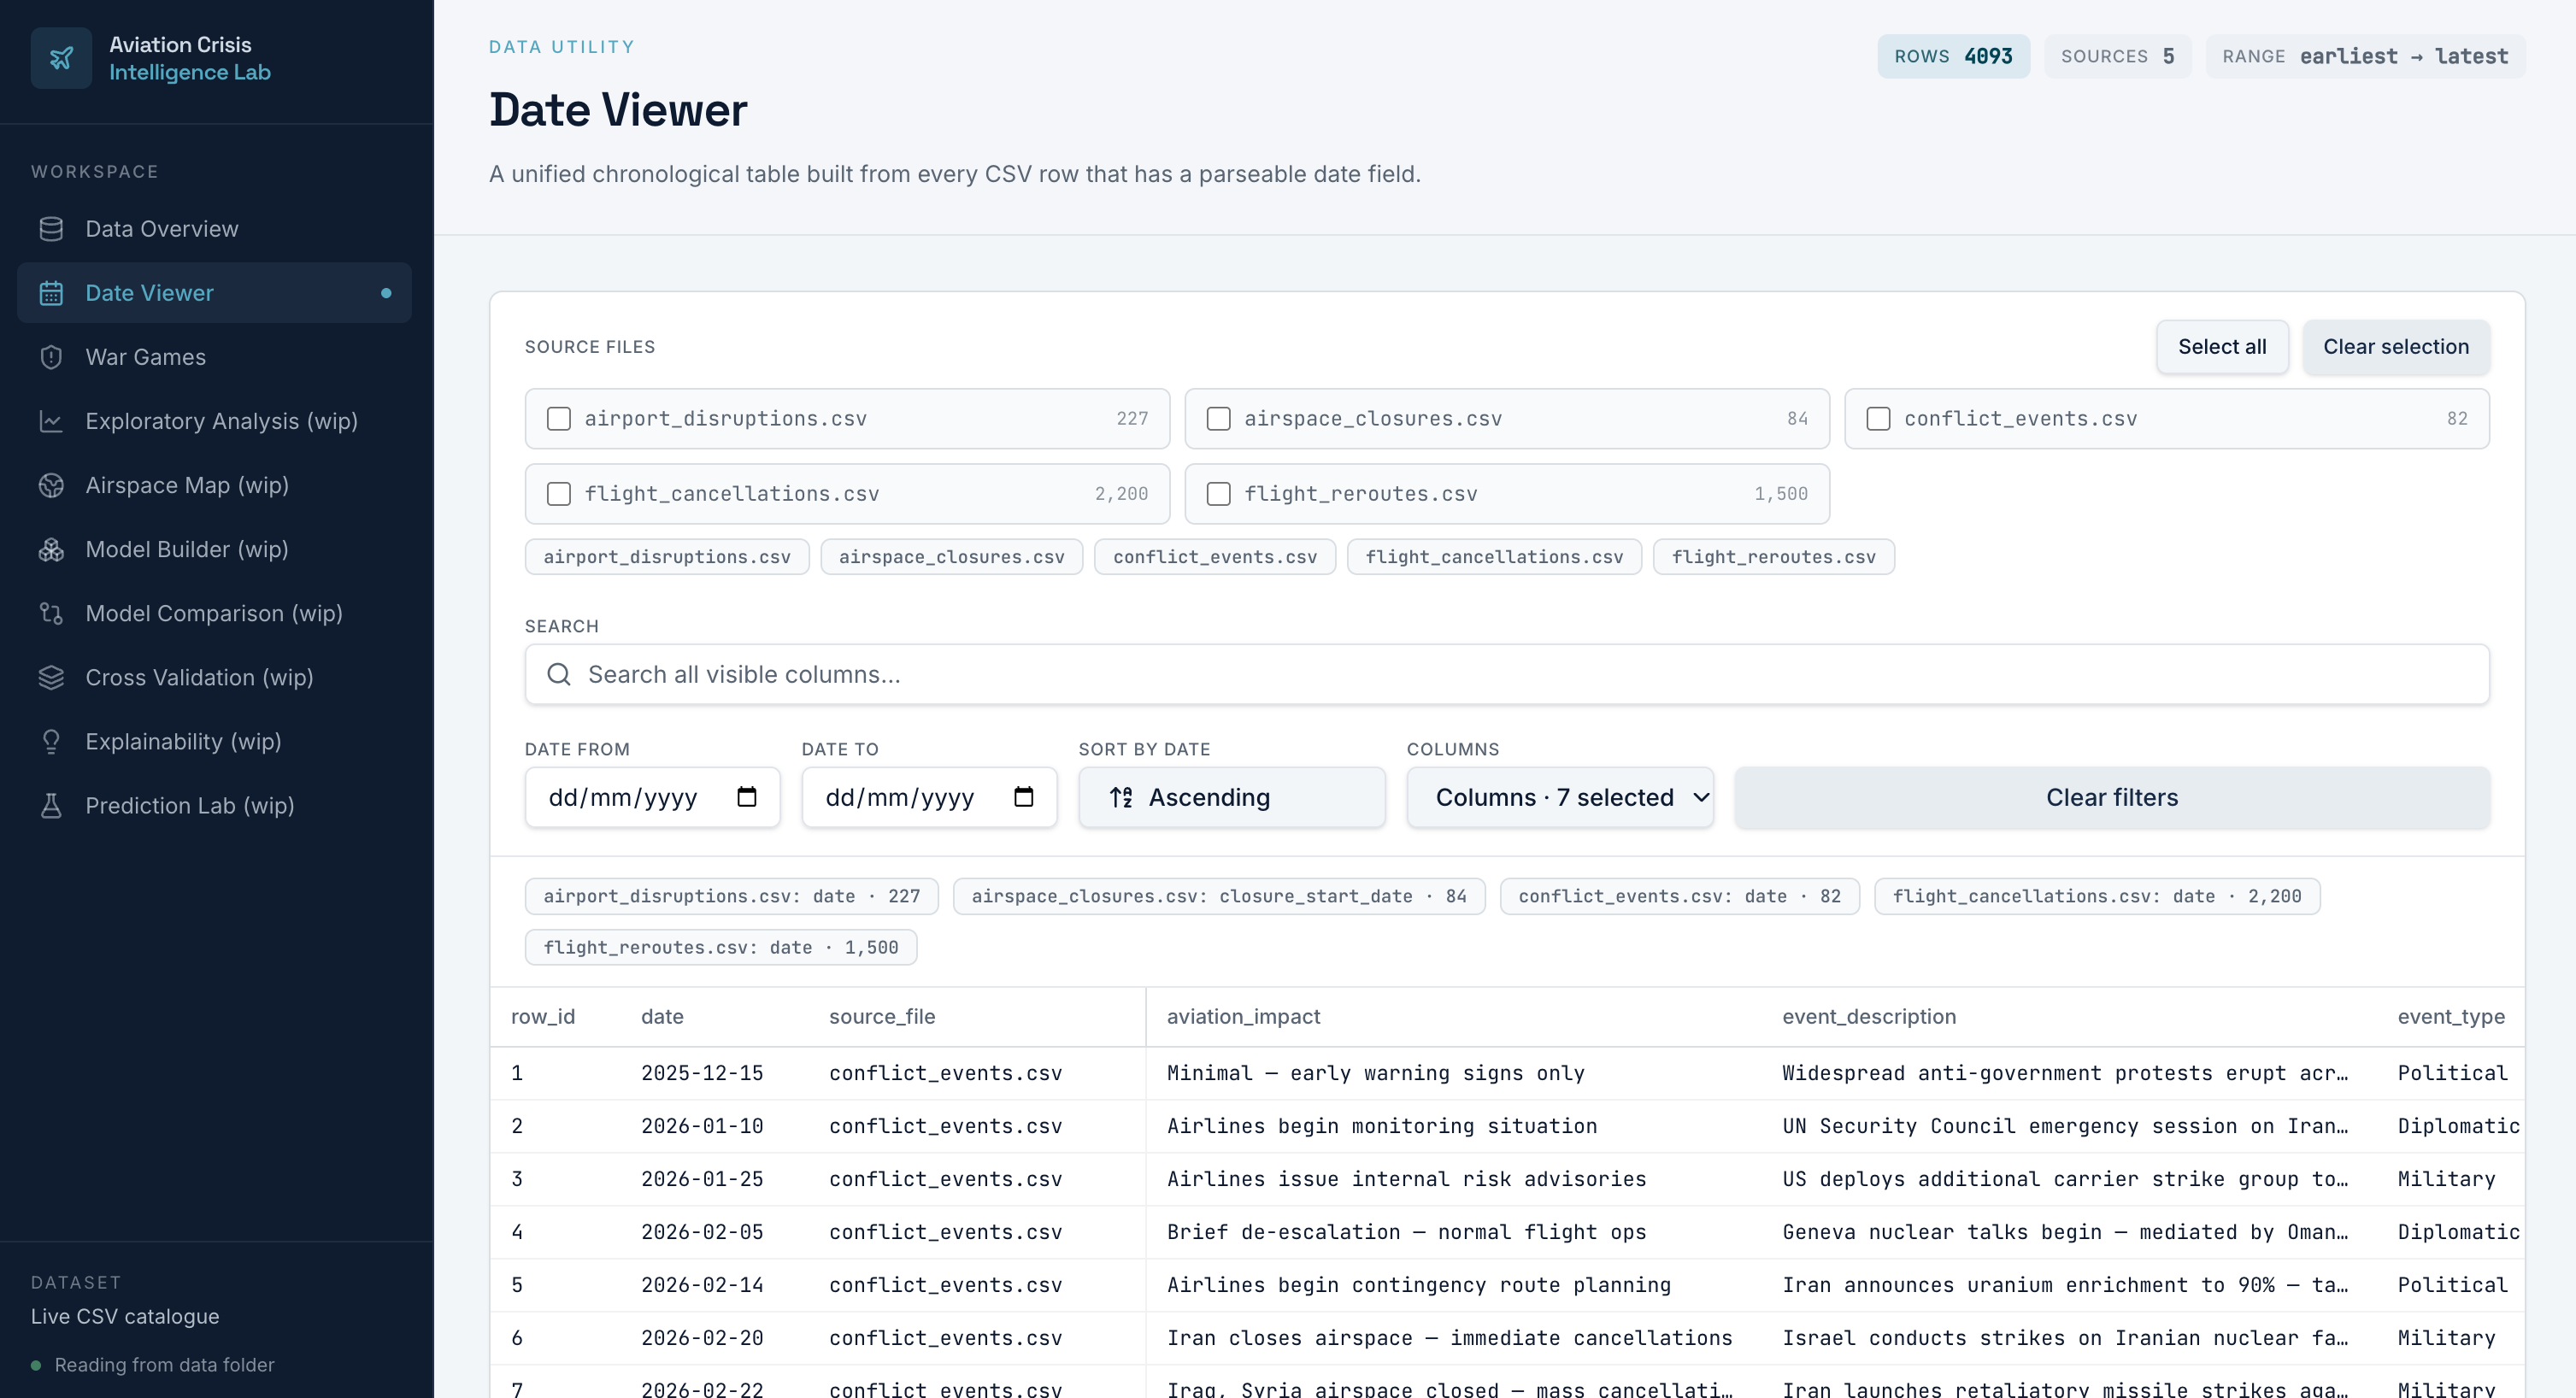Click the airspace_closures.csv closure_start_date chip
This screenshot has height=1398, width=2576.
[1218, 896]
